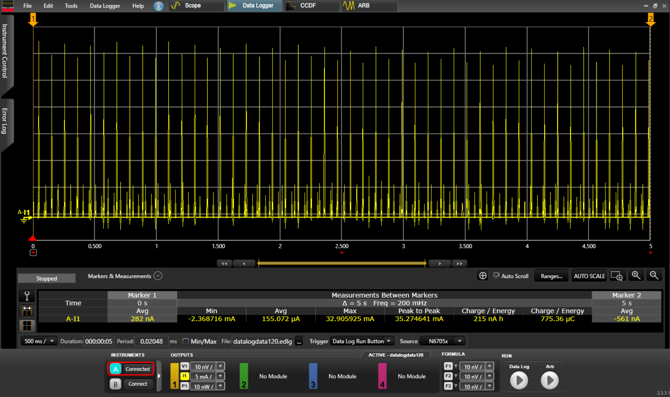Click instrument B icon
670x397 pixels.
click(116, 384)
